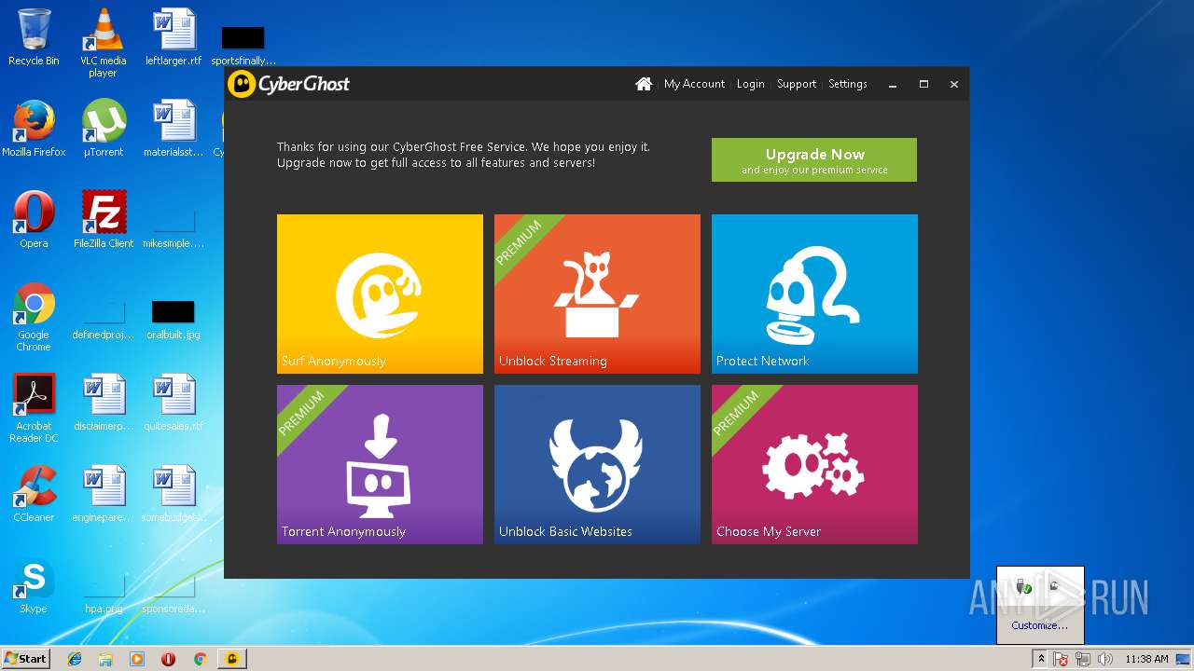Launch Internet Explorer from taskbar
This screenshot has width=1194, height=671.
coord(76,659)
